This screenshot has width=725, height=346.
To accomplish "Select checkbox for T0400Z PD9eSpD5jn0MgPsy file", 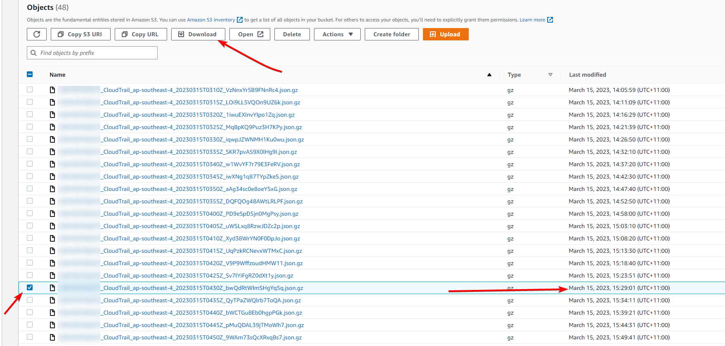I will coord(30,213).
